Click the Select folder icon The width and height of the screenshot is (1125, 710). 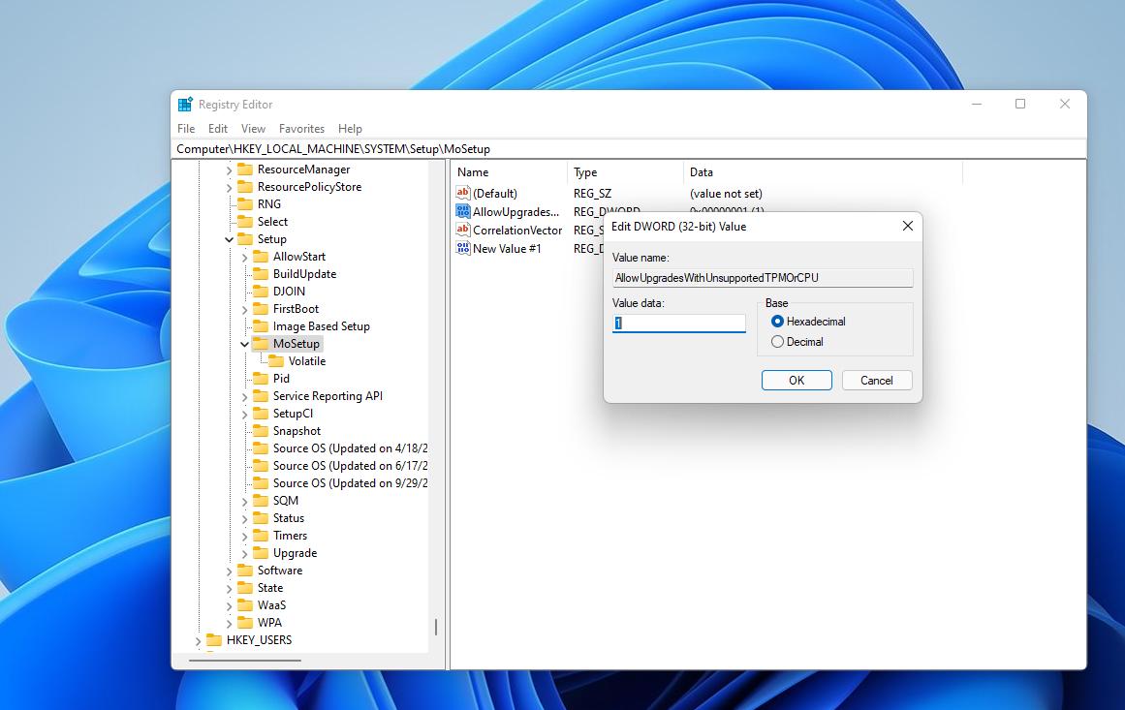click(245, 222)
